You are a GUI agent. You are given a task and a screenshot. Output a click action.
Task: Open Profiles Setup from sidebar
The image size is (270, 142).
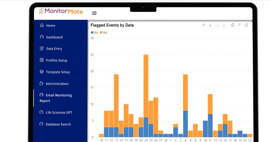click(x=56, y=60)
